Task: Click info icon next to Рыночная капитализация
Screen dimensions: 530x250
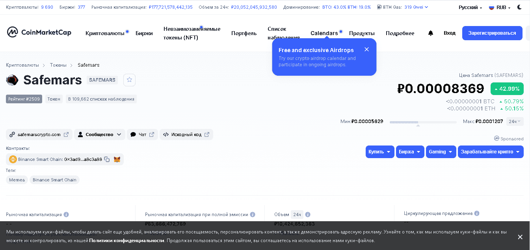Action: [x=66, y=215]
